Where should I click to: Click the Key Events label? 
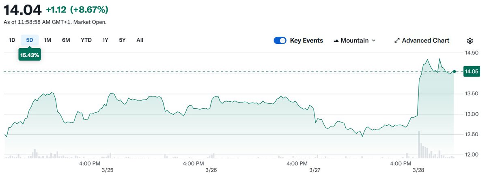[306, 41]
